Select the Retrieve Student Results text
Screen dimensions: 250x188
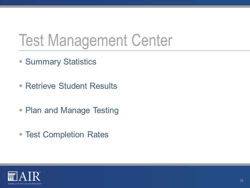coord(71,86)
